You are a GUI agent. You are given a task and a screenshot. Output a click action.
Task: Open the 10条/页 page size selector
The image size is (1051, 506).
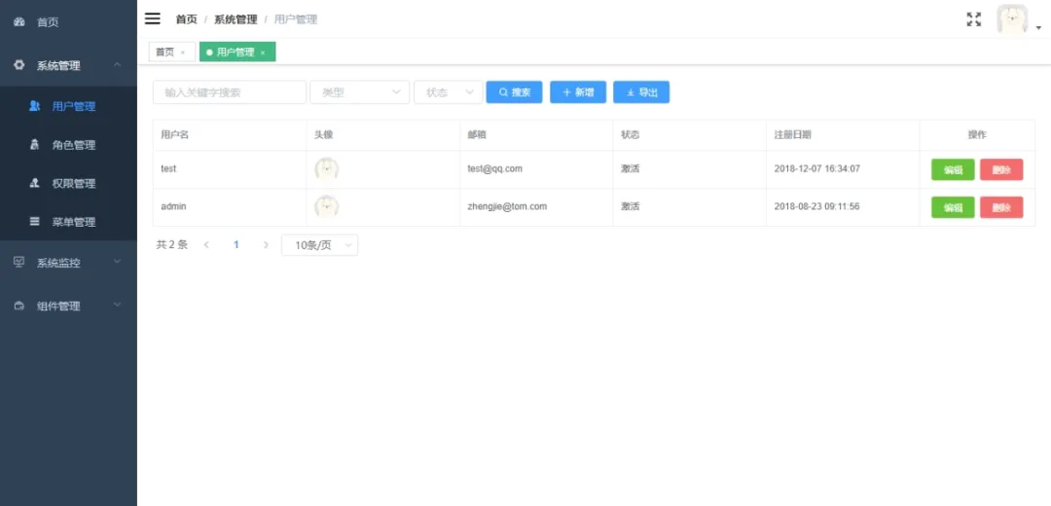tap(319, 245)
